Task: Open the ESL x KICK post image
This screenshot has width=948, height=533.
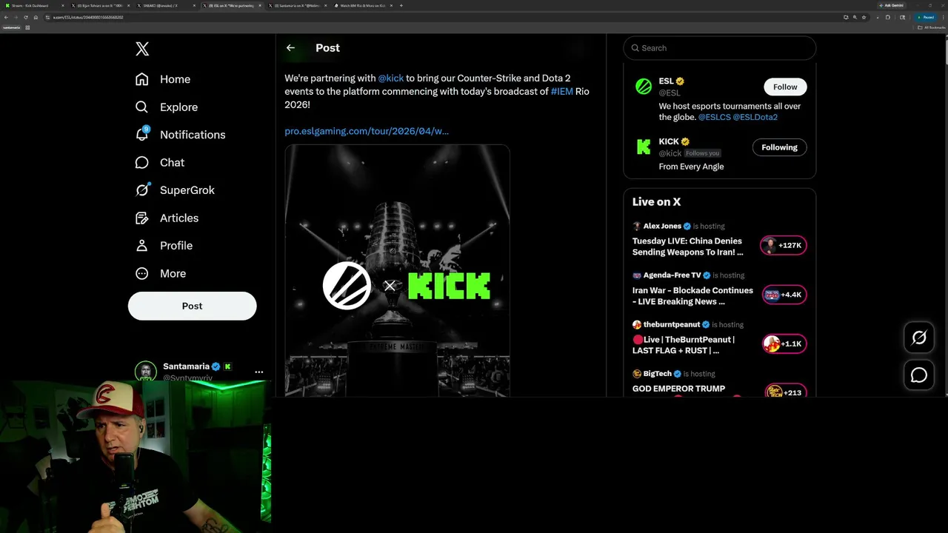Action: [397, 270]
